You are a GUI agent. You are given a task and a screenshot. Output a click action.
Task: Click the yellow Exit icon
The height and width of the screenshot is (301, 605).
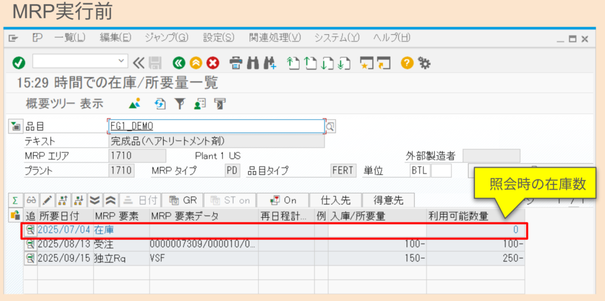click(196, 63)
